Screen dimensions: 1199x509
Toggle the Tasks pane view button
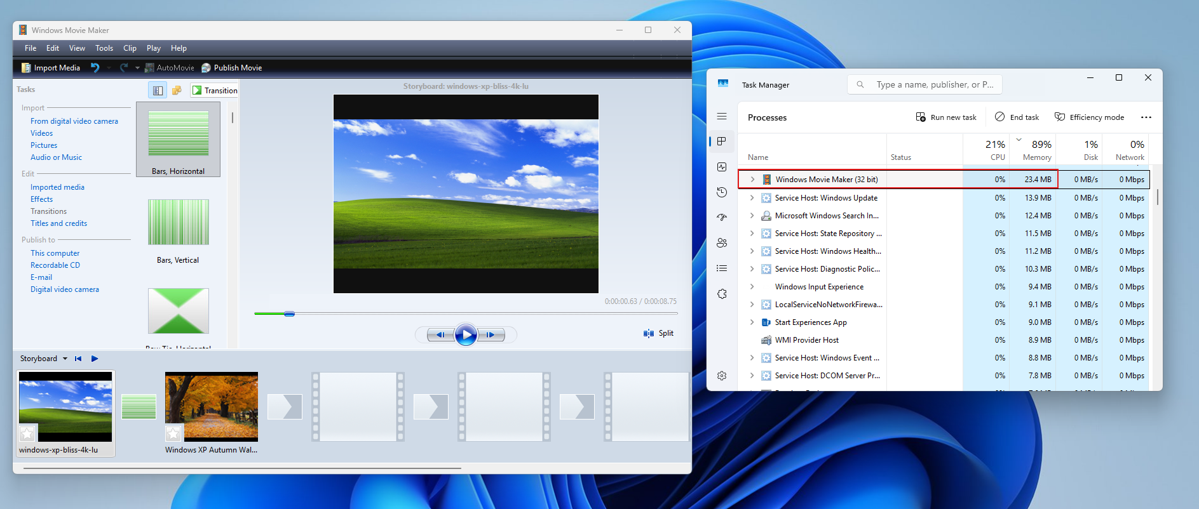tap(158, 90)
